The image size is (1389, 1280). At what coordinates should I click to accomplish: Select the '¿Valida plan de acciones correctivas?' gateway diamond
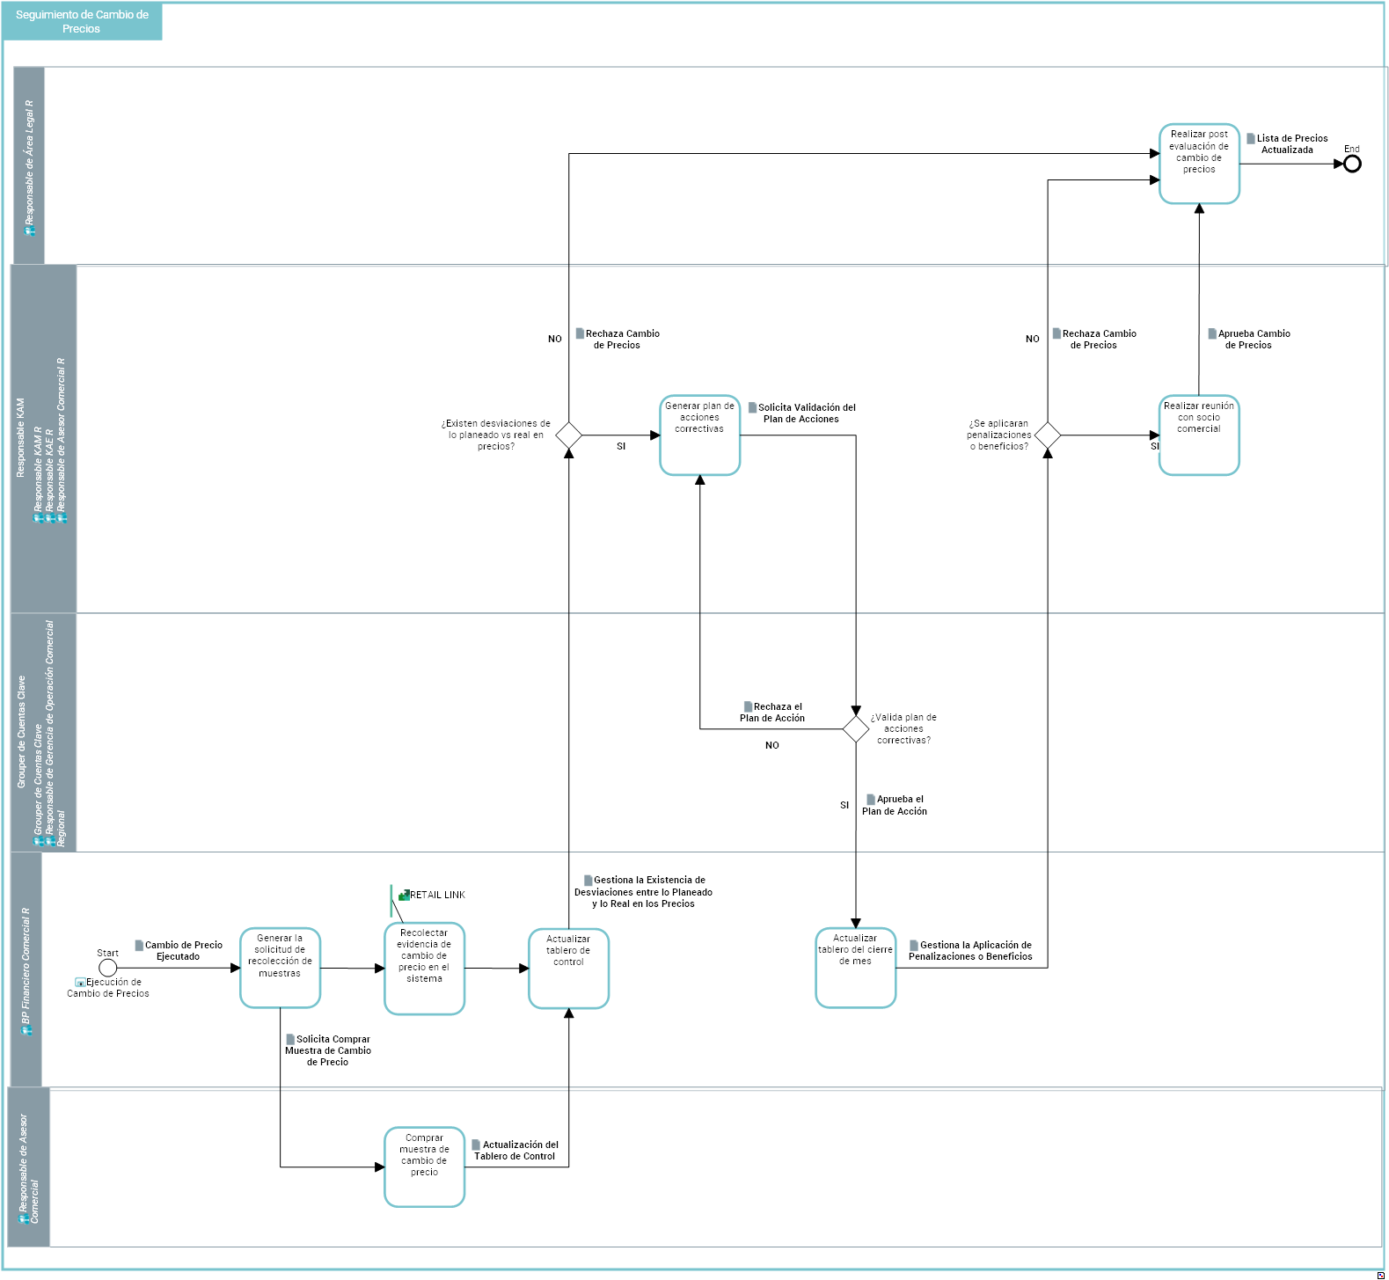(856, 728)
